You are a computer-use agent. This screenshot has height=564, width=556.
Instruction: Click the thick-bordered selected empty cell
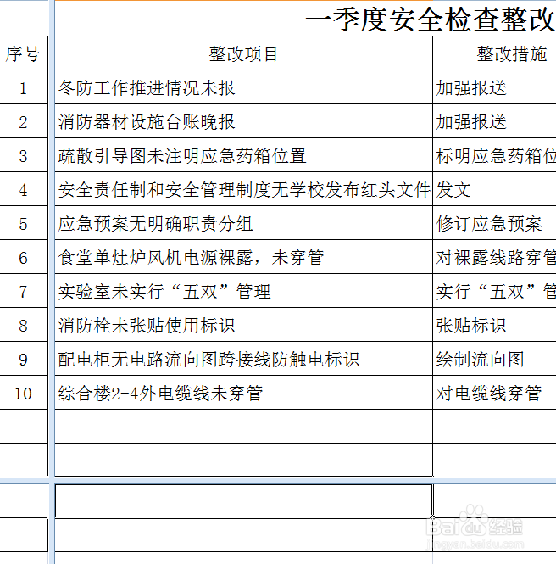coord(244,500)
